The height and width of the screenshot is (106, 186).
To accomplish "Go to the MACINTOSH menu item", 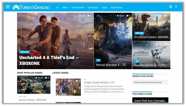I will pos(116,8).
